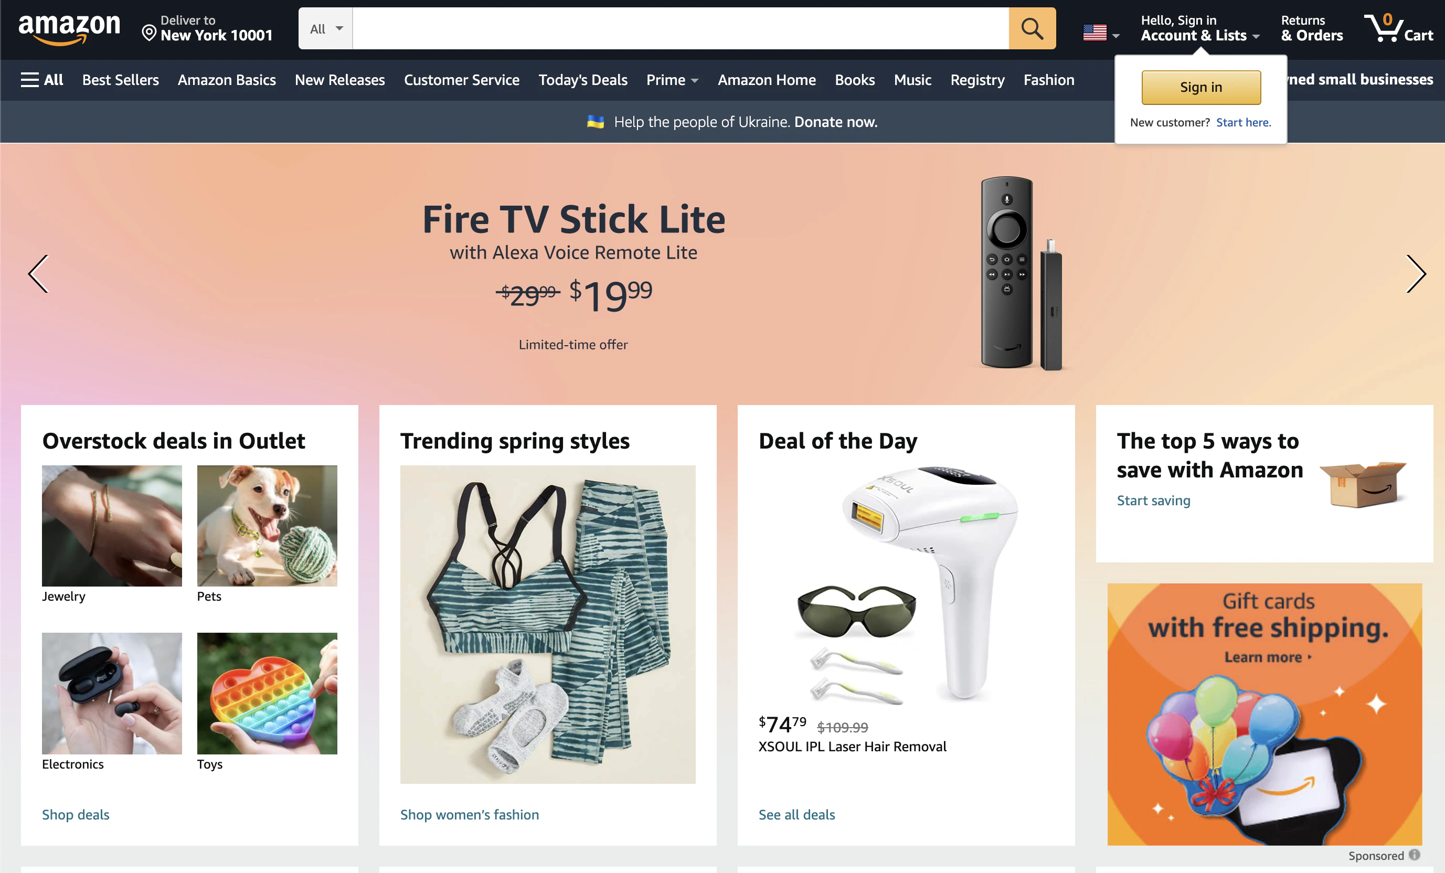1445x873 pixels.
Task: Click the orange search magnifier button
Action: [1032, 28]
